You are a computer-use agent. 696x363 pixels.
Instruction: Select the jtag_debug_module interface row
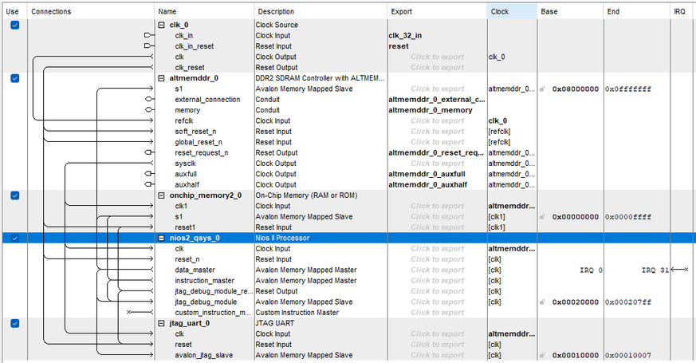pyautogui.click(x=206, y=302)
